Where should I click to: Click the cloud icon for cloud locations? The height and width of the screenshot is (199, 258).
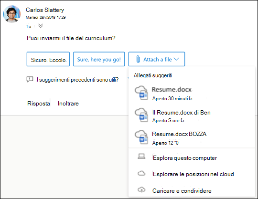click(141, 173)
